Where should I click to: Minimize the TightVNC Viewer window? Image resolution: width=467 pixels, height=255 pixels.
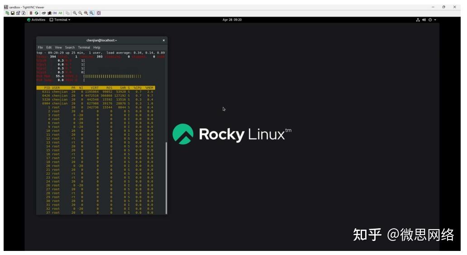pyautogui.click(x=433, y=7)
